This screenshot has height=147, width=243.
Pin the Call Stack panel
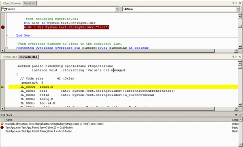tap(236, 115)
